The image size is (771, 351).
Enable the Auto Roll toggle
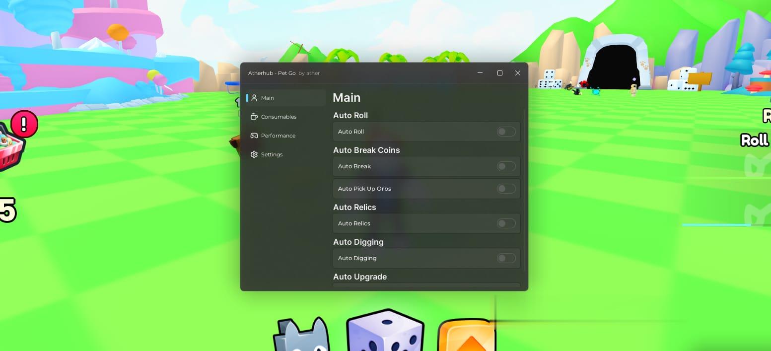(506, 132)
